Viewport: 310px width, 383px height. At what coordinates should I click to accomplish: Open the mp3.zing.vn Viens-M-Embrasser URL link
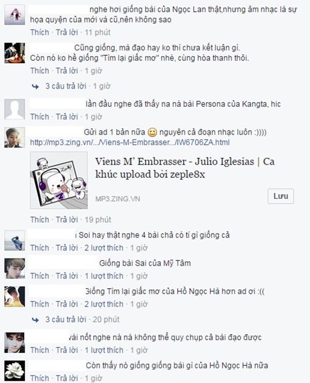coord(130,142)
